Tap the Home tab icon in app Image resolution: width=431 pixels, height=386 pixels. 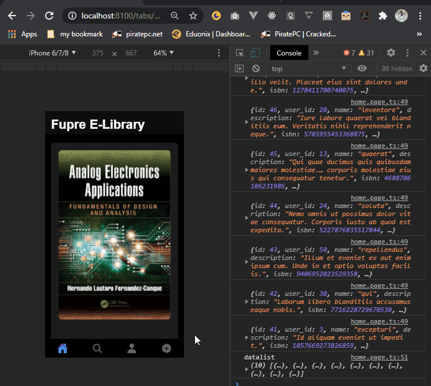tap(62, 348)
